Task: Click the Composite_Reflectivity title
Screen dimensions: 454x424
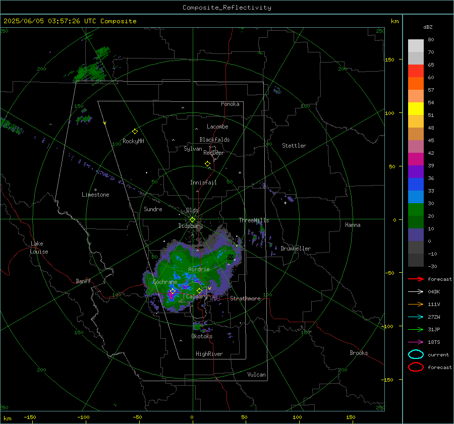Action: (x=227, y=8)
